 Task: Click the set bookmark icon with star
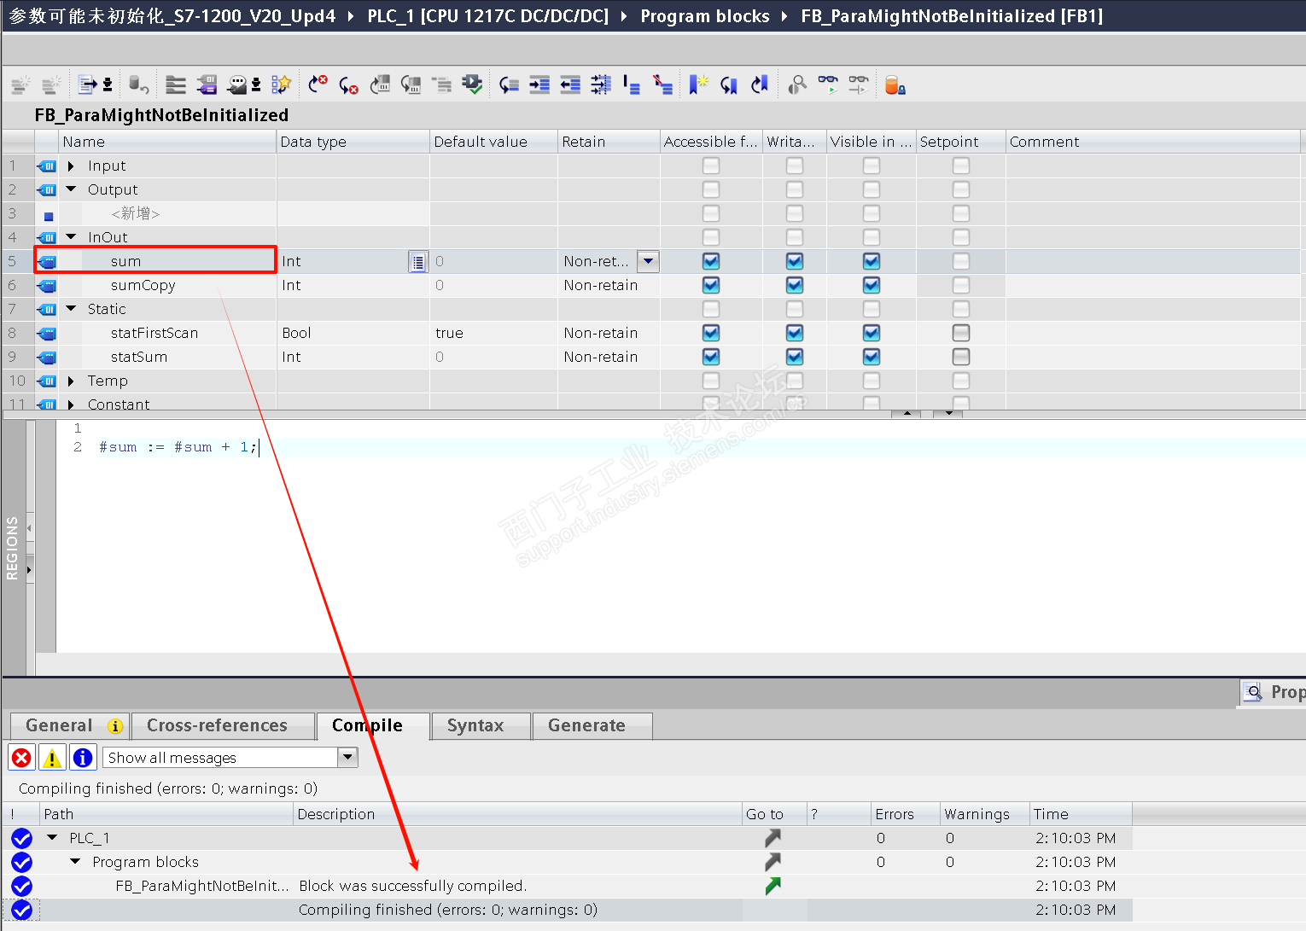click(x=698, y=84)
